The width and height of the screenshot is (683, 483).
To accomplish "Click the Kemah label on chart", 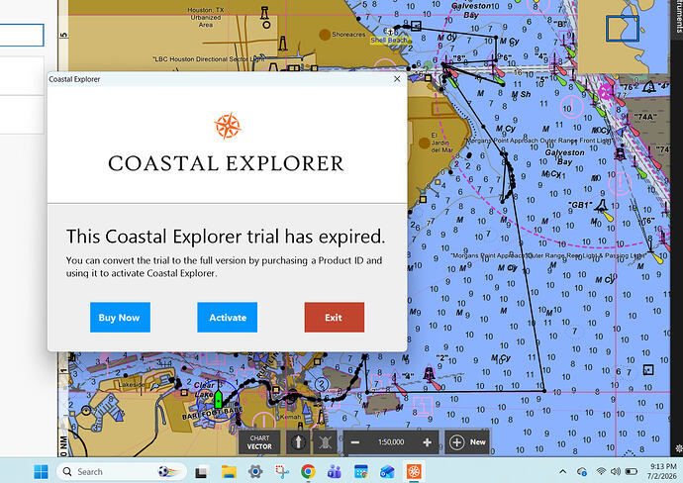I will [x=290, y=417].
